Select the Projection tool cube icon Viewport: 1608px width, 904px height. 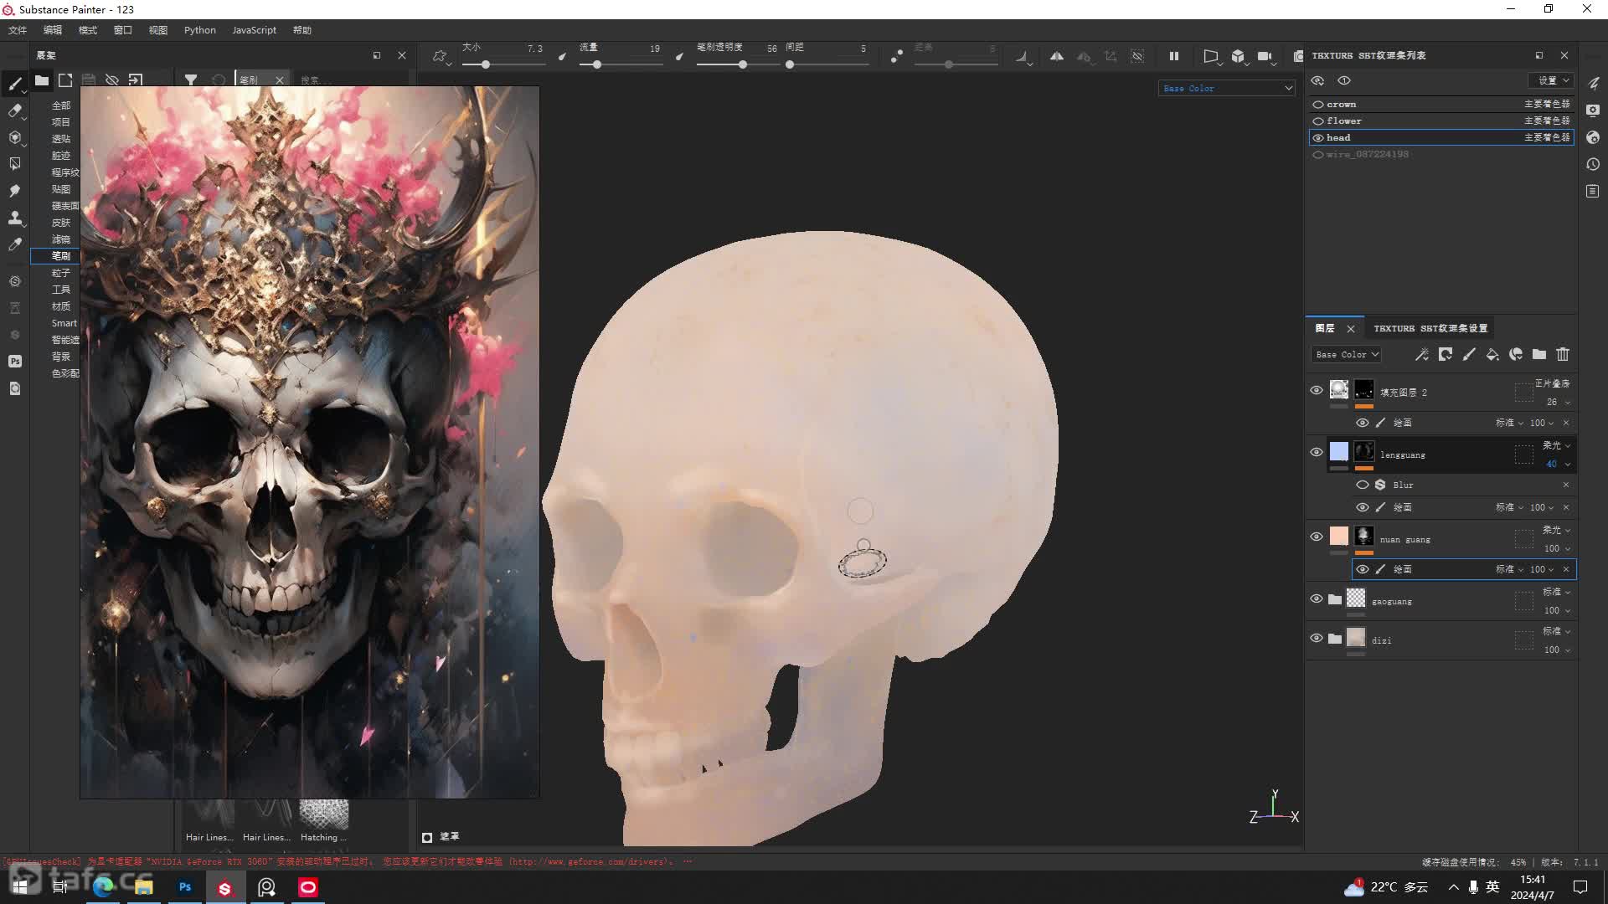pyautogui.click(x=14, y=136)
